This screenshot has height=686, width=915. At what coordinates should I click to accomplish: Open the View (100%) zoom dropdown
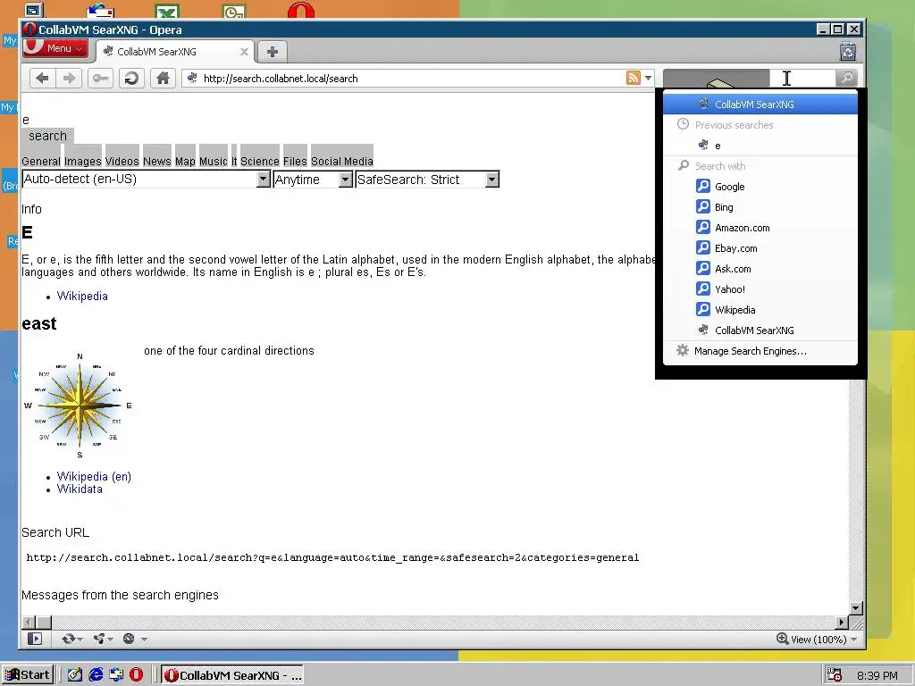pyautogui.click(x=823, y=640)
